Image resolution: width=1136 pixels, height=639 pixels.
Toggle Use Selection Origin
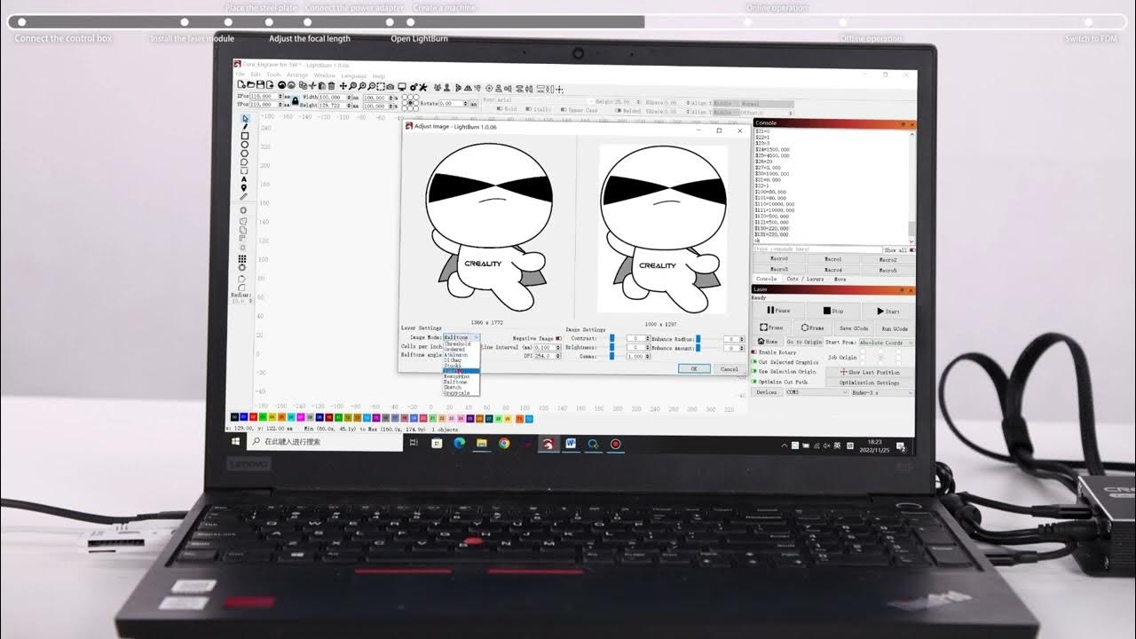754,372
